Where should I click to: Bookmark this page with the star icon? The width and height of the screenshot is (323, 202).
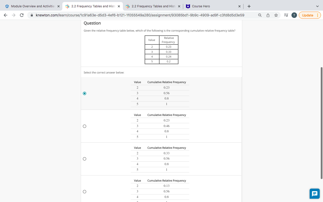pyautogui.click(x=276, y=15)
